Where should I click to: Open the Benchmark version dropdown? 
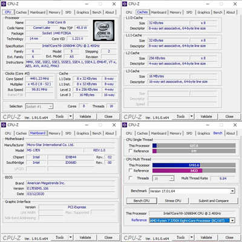(232, 191)
